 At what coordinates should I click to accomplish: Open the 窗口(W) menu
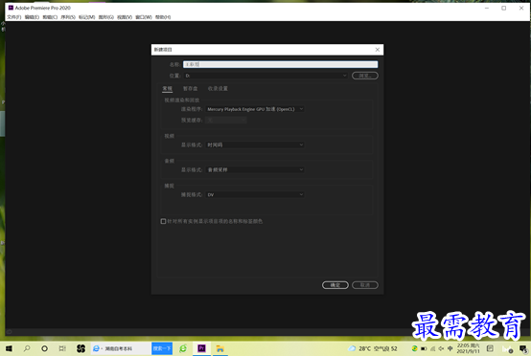144,17
